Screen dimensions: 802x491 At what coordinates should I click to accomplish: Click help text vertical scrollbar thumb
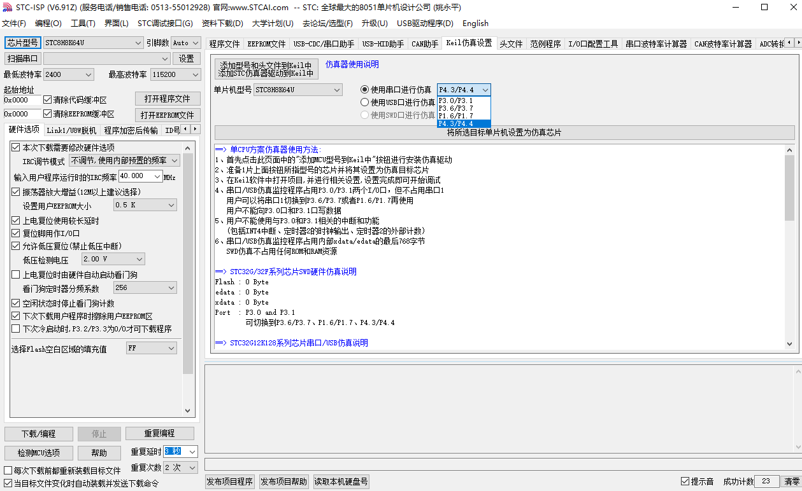click(x=790, y=188)
